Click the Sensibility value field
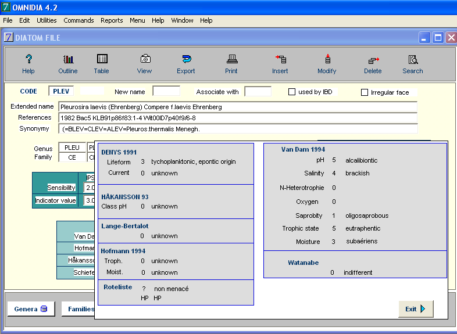457x334 pixels. [x=89, y=188]
